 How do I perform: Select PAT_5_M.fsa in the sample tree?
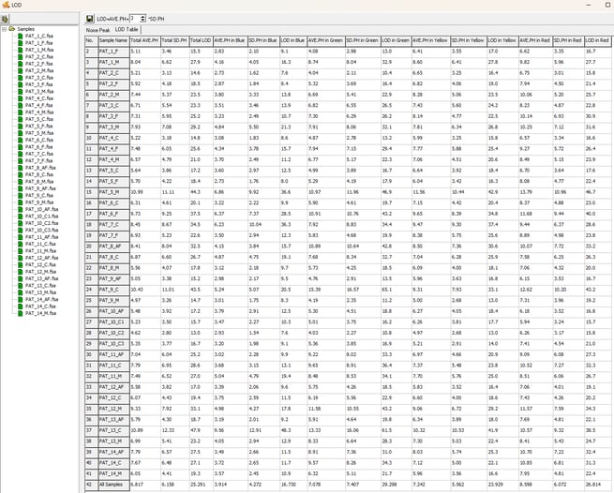[39, 133]
